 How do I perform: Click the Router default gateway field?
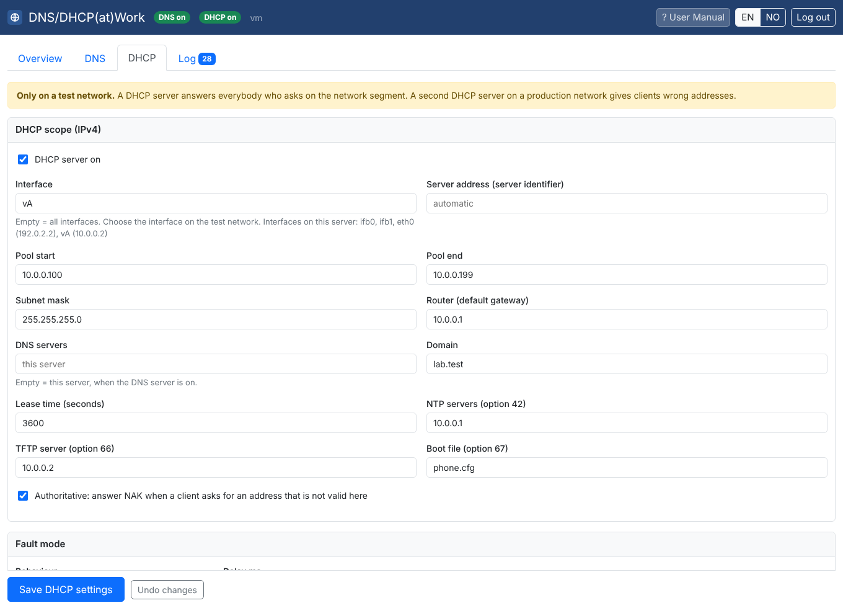(x=627, y=320)
